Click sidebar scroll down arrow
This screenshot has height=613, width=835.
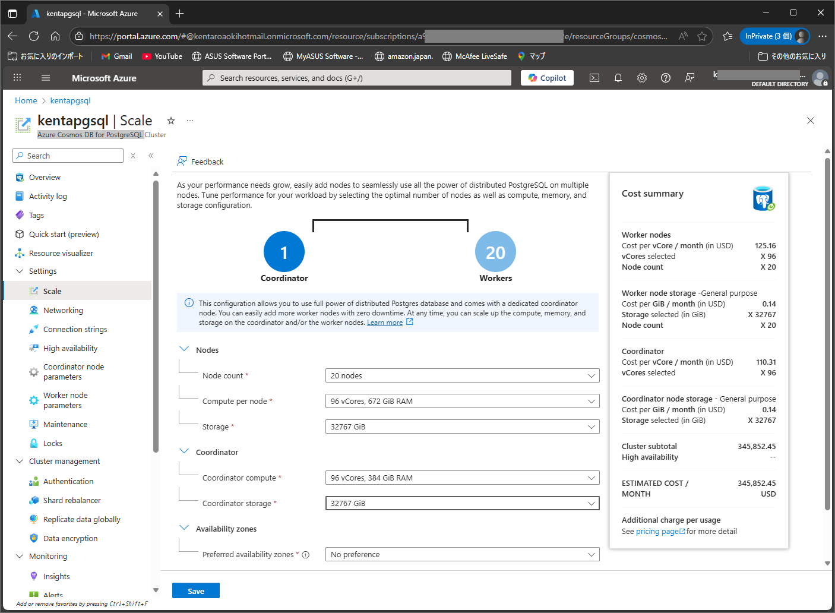click(x=156, y=590)
